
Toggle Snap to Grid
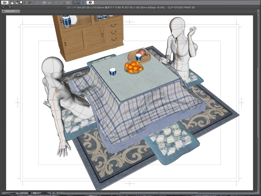pyautogui.click(x=83, y=3)
